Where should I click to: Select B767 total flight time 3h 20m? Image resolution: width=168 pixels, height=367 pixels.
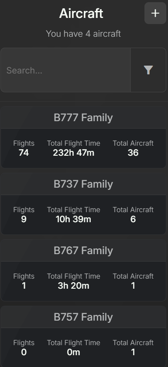tap(73, 286)
